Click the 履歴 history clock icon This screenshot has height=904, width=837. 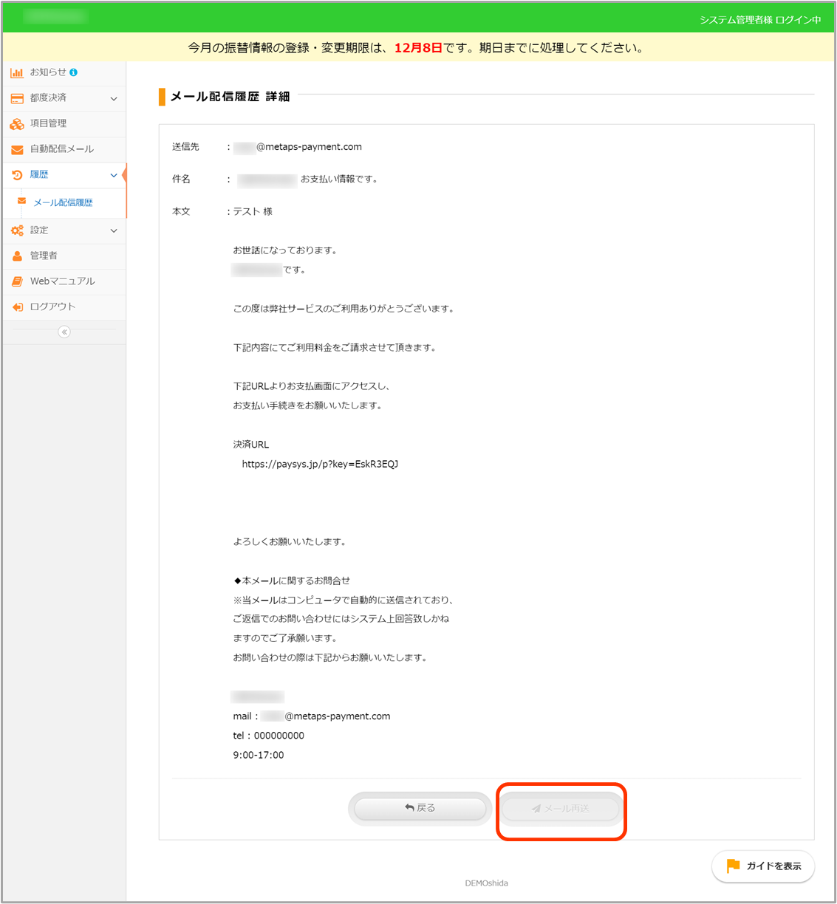coord(16,175)
